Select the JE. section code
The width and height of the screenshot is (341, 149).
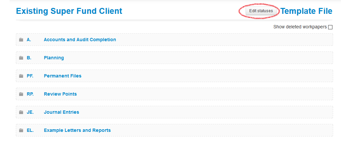coord(30,112)
